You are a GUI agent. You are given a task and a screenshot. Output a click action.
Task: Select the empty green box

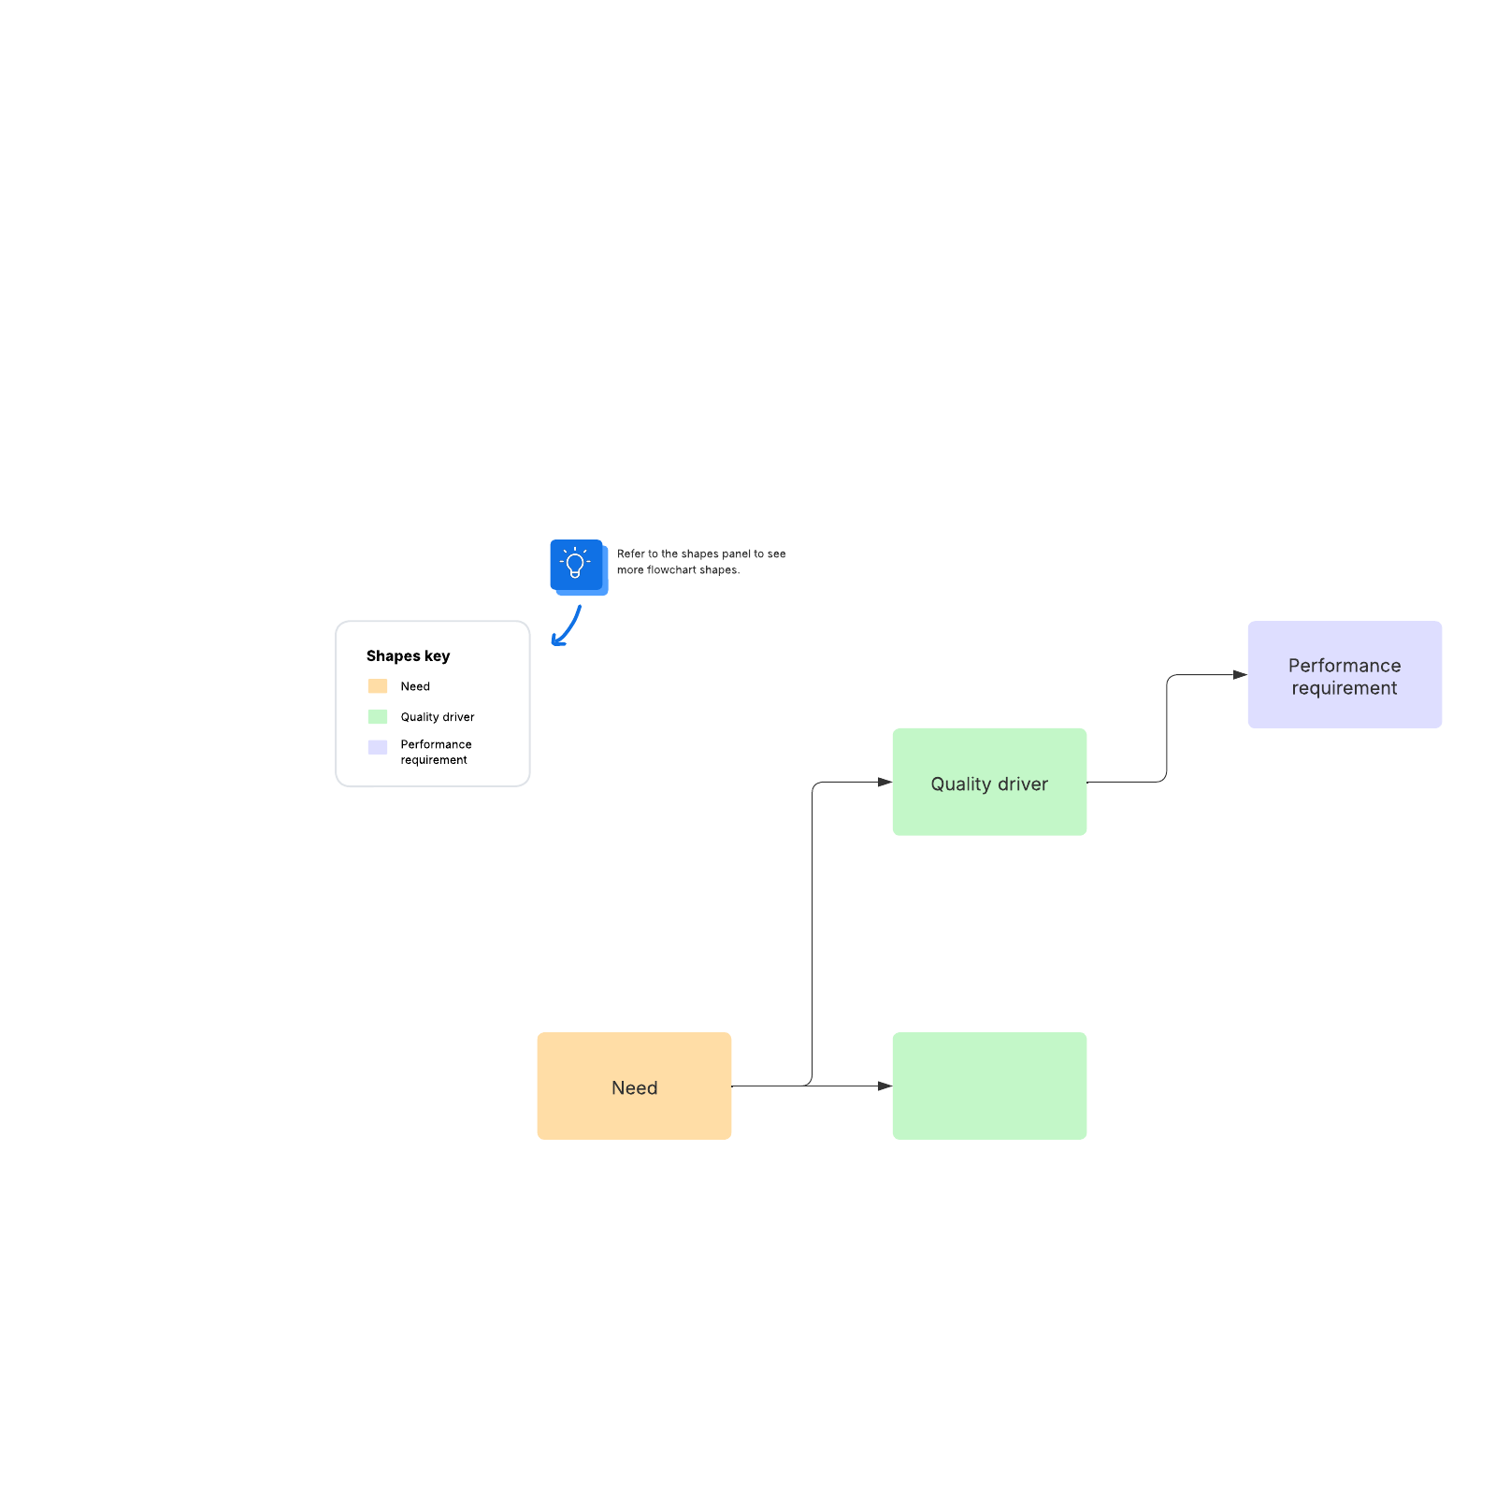click(x=989, y=1086)
